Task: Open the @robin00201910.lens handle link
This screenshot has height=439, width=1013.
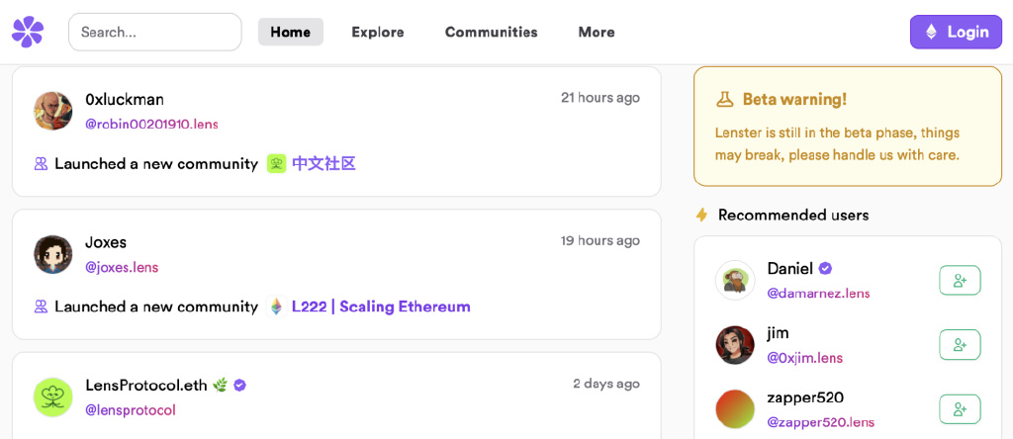Action: click(151, 124)
